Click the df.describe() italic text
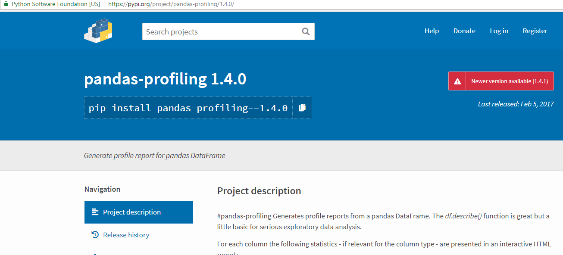This screenshot has width=563, height=255. point(463,216)
